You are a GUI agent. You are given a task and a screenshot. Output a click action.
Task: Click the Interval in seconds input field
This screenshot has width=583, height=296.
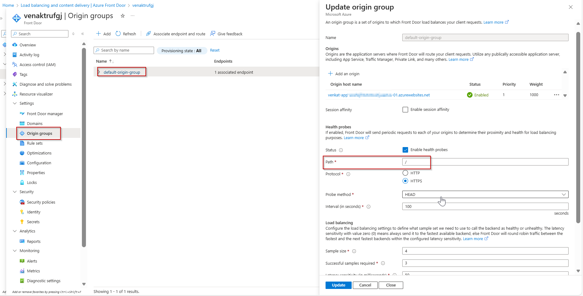485,206
